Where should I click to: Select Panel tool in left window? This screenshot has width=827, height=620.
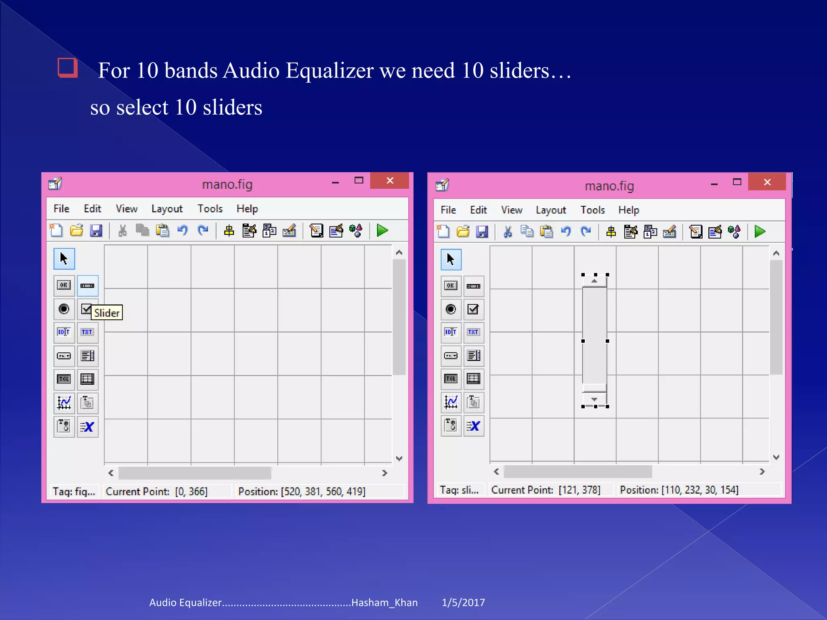pos(87,402)
